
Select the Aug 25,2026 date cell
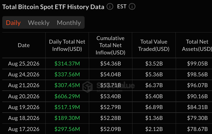click(x=24, y=63)
